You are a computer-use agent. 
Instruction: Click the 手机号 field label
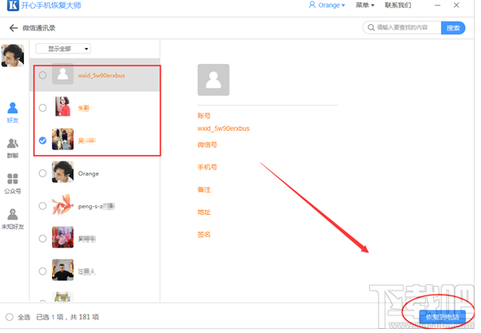coord(207,167)
